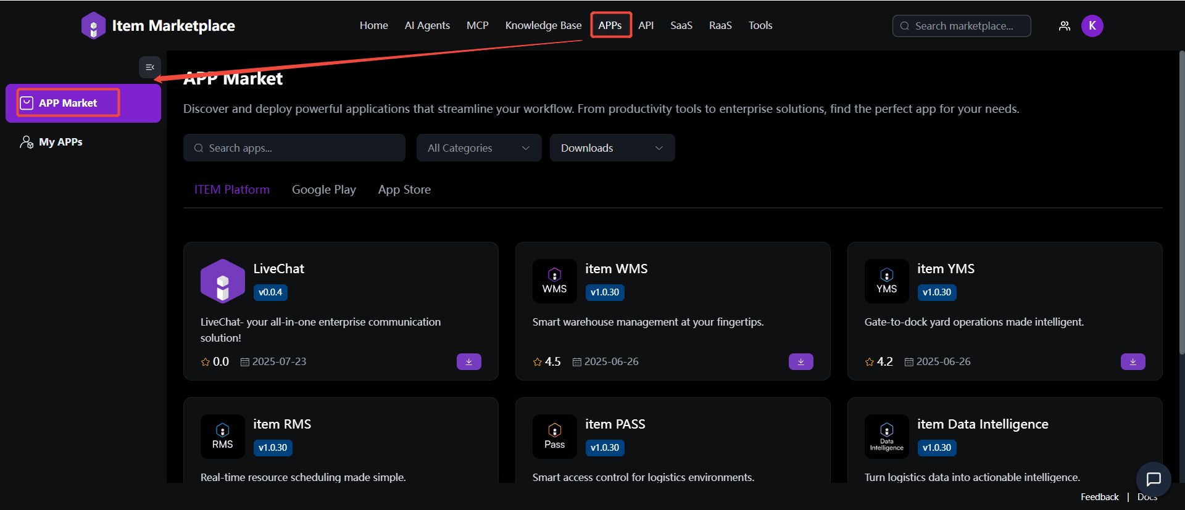Open the chat bubble widget
Screen dimensions: 1185x510
1154,479
